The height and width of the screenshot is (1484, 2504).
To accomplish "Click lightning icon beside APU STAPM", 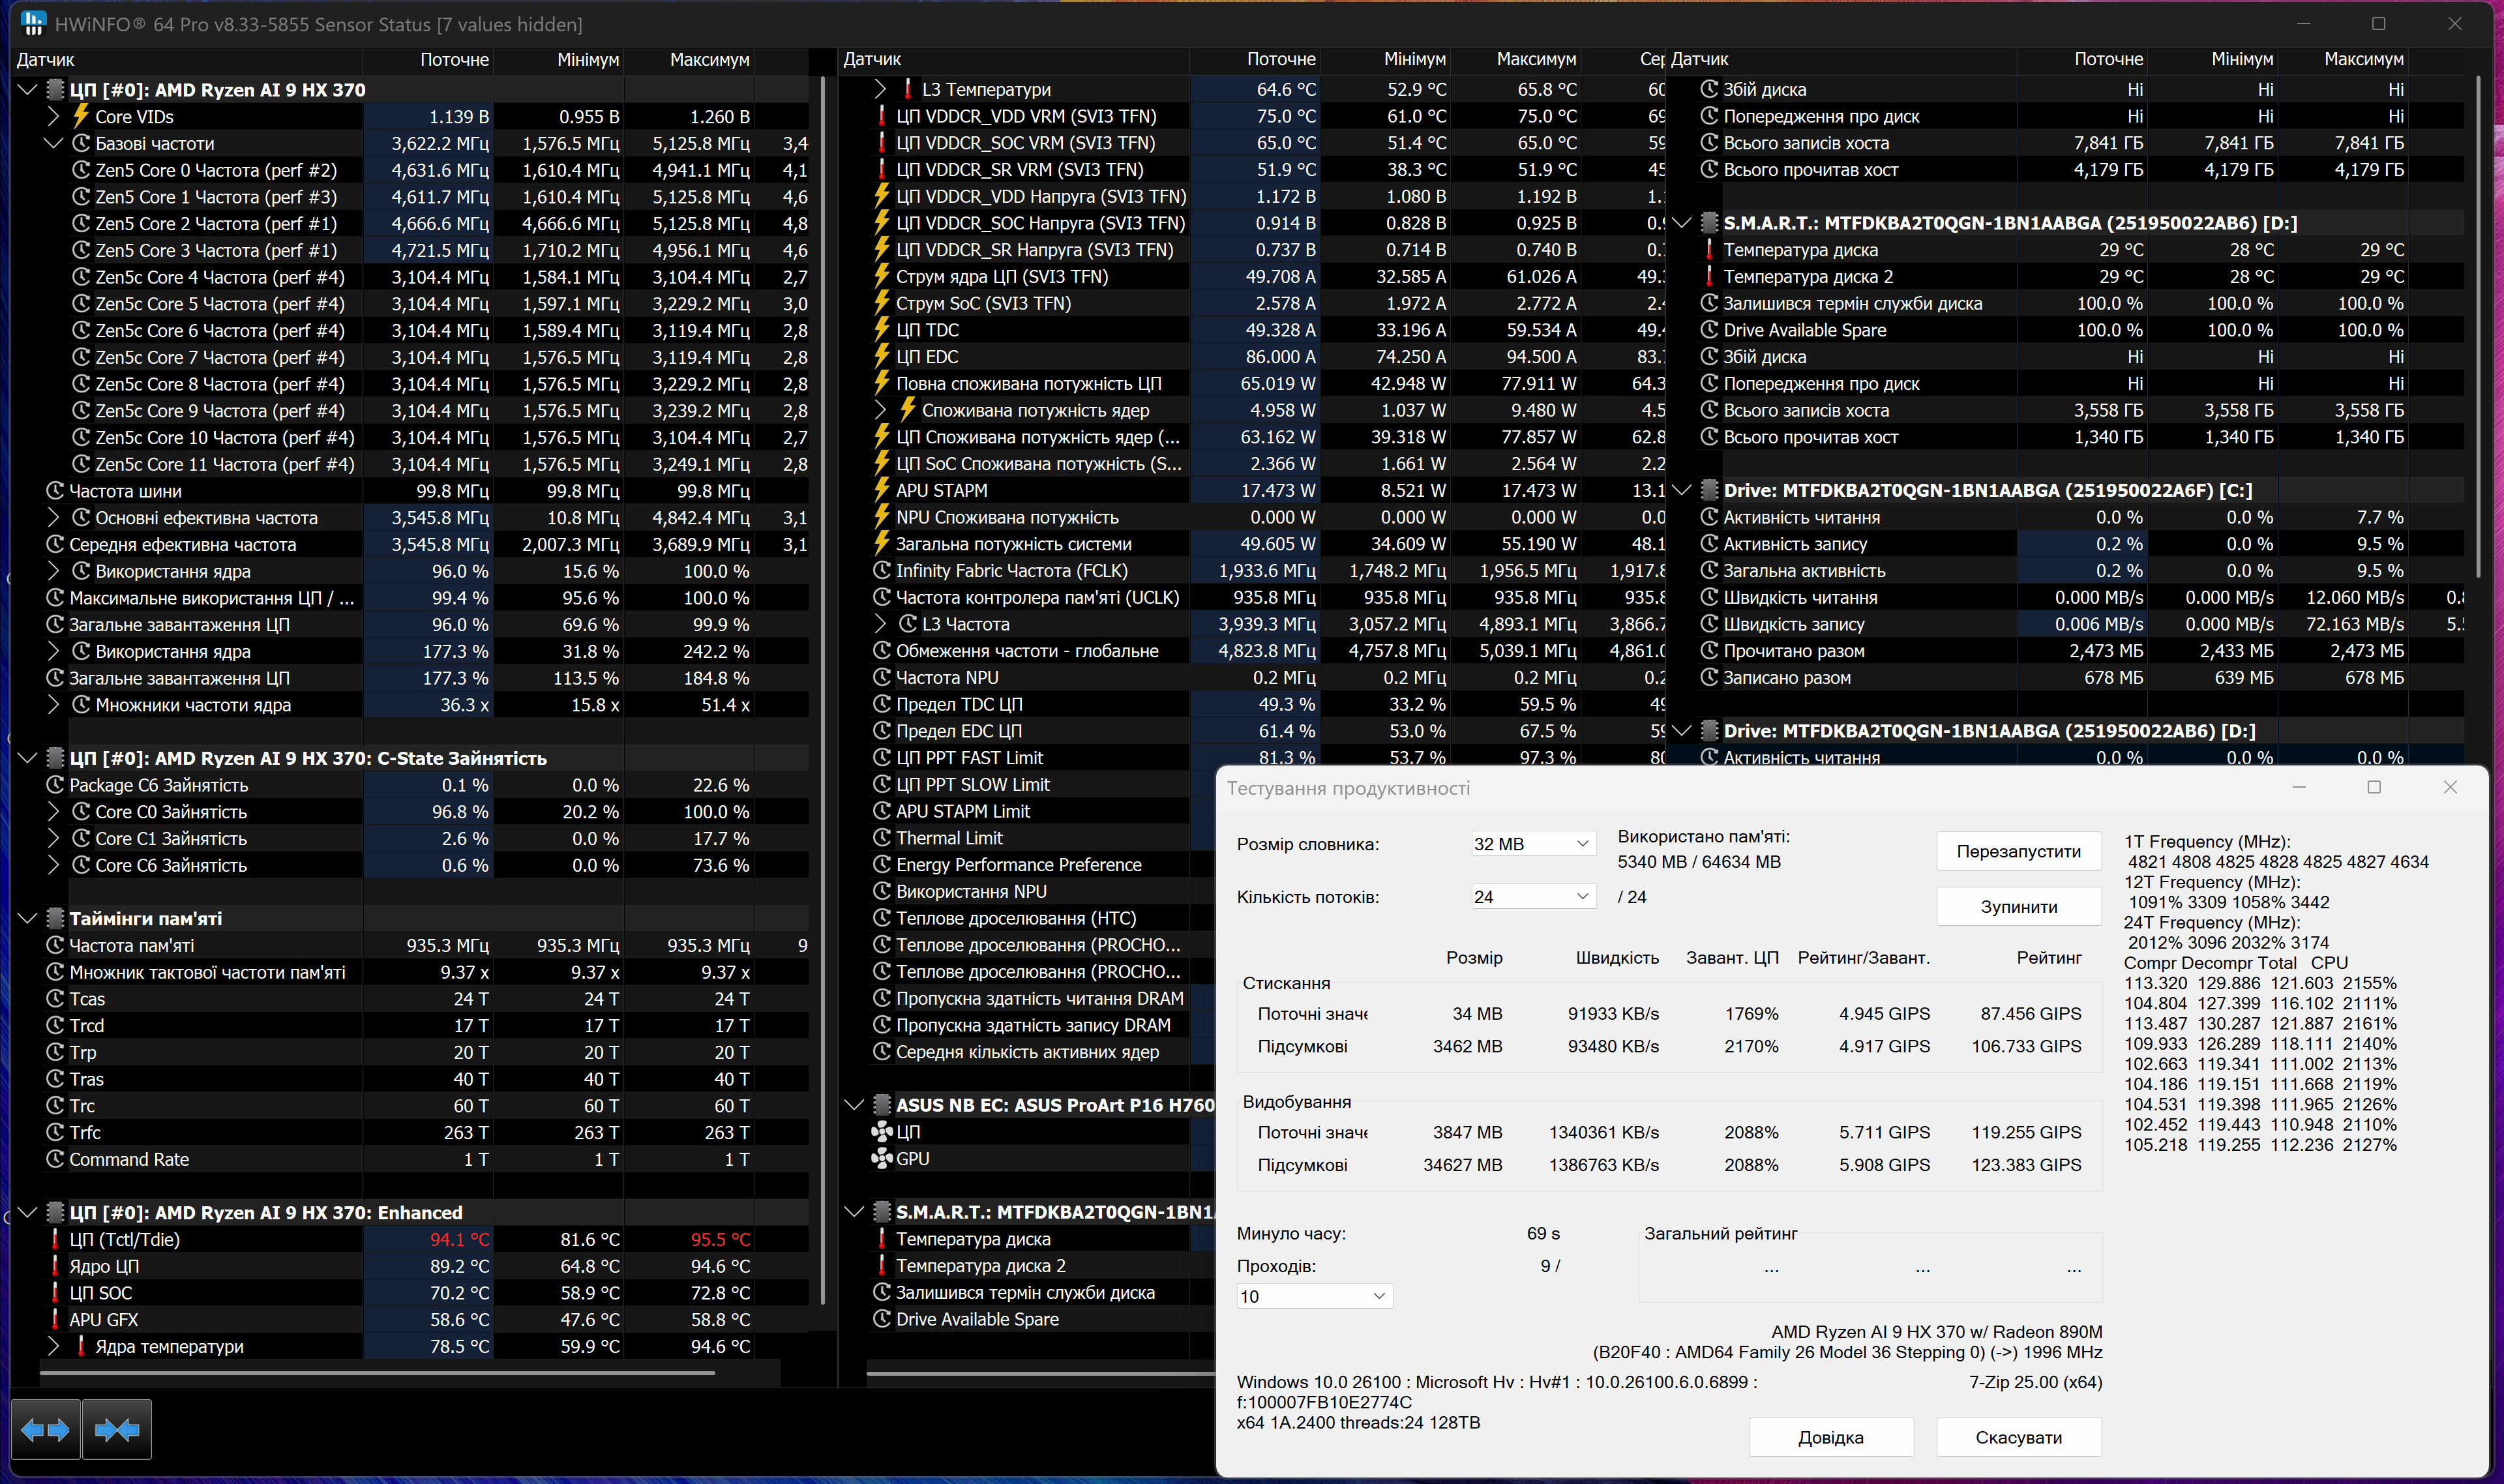I will [x=881, y=490].
